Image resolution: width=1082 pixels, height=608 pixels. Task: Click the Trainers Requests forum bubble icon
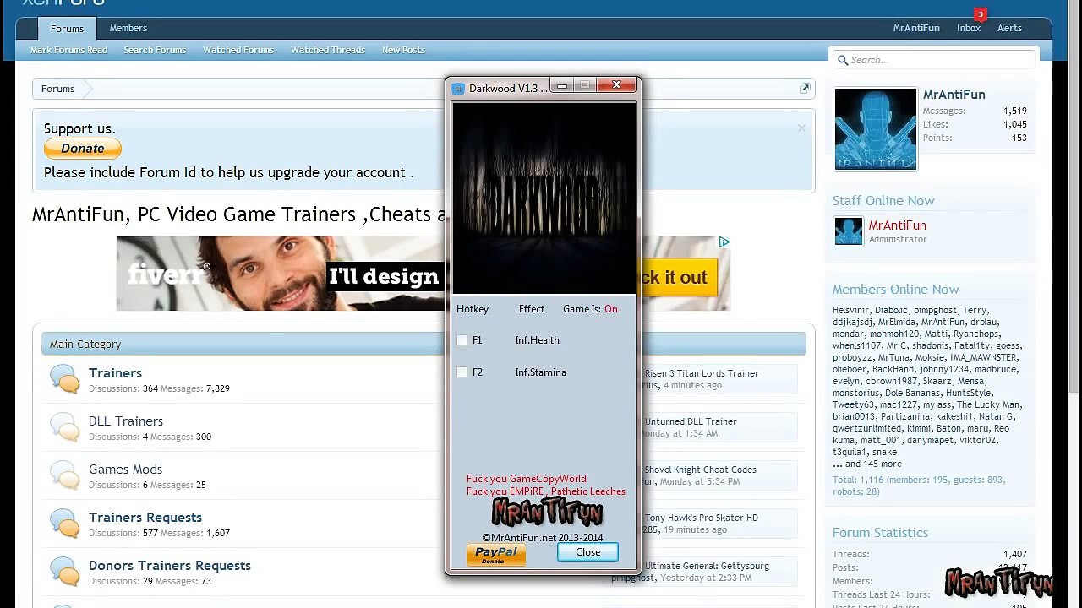point(64,524)
